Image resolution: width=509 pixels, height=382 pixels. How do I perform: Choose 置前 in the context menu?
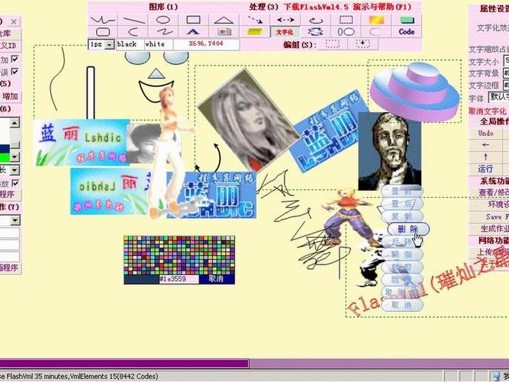tap(402, 191)
